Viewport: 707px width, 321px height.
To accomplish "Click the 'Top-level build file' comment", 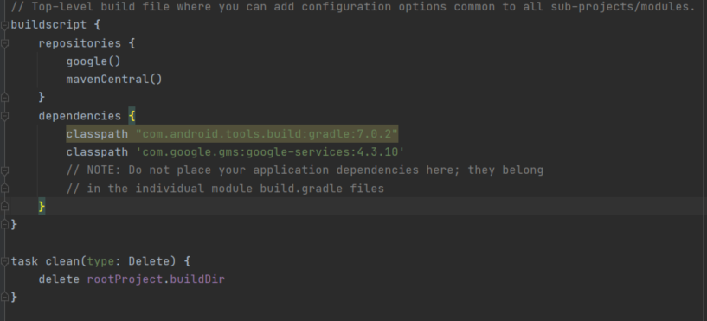I will [x=353, y=7].
